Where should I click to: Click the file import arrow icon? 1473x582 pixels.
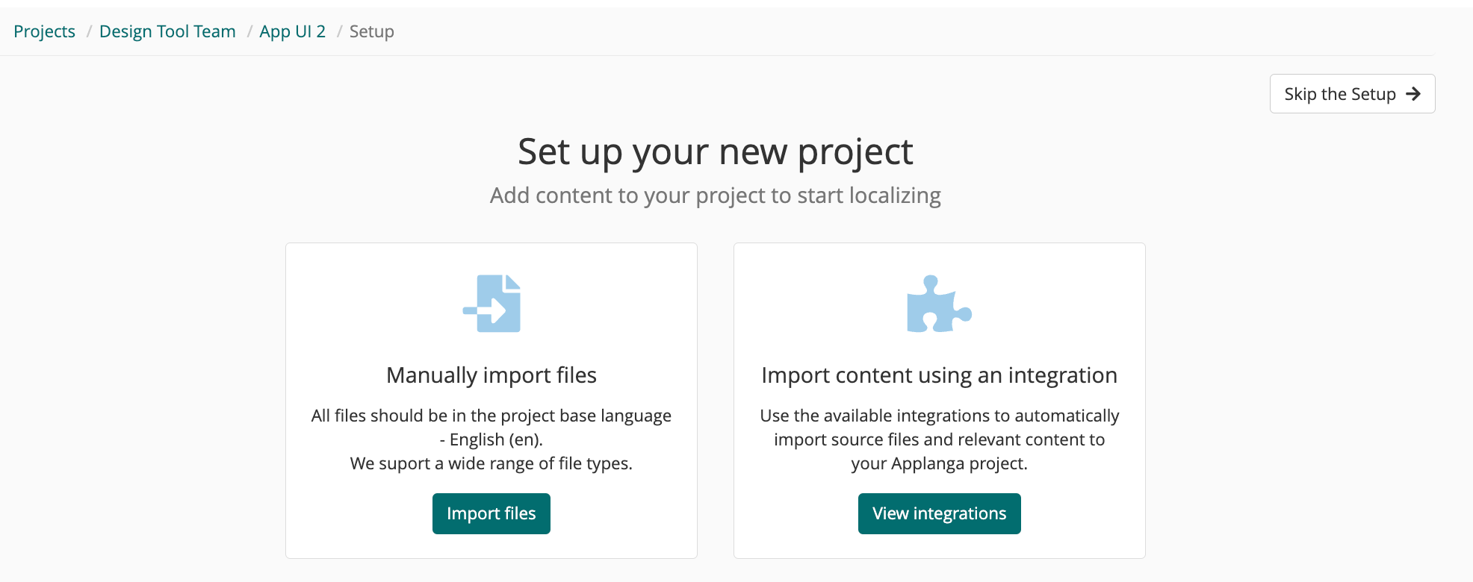[x=491, y=304]
